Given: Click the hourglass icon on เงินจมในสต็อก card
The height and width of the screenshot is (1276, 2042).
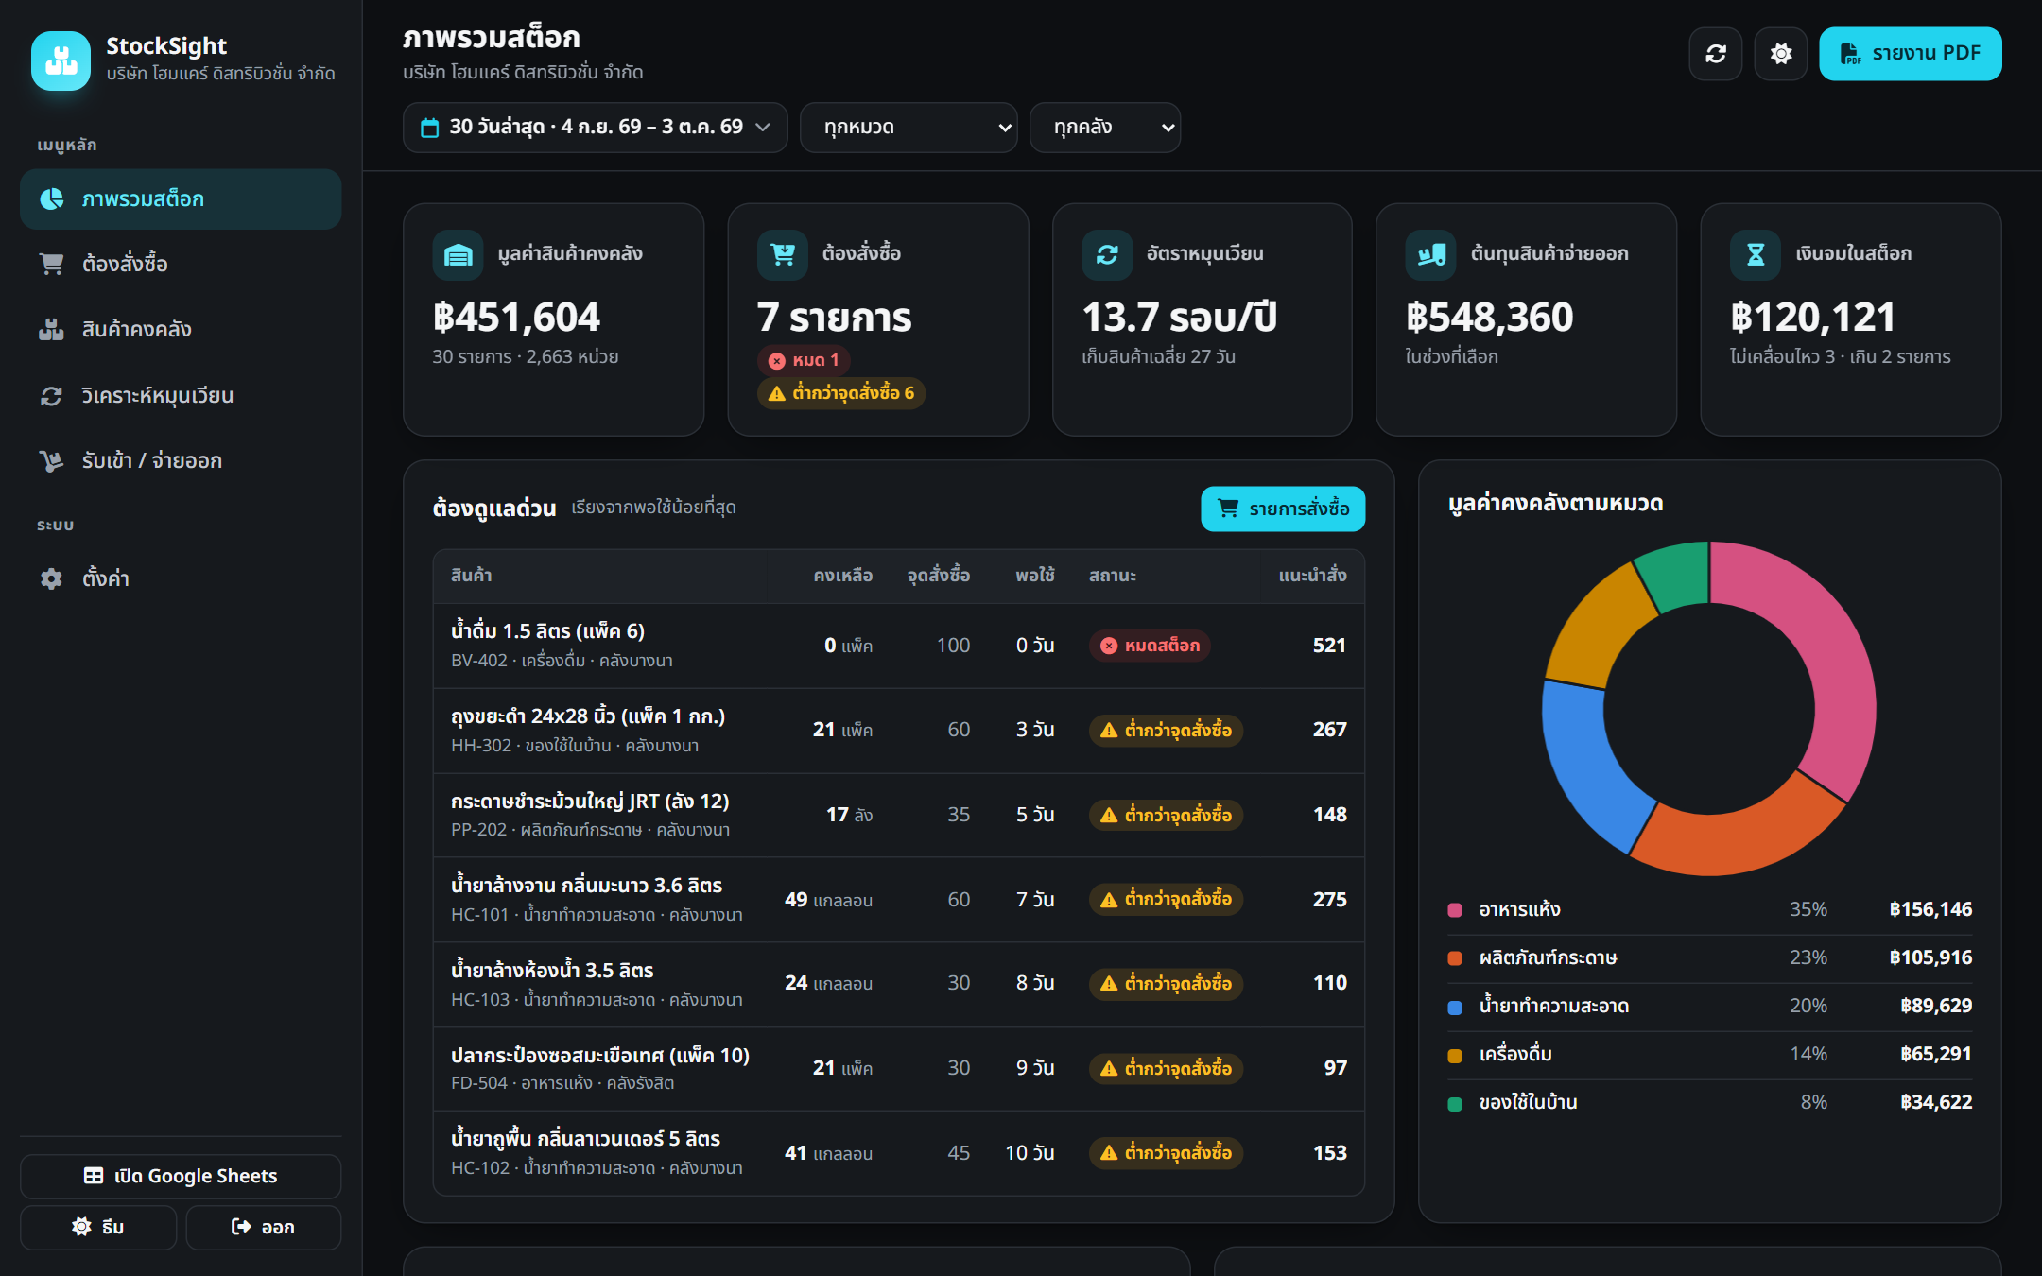Looking at the screenshot, I should pos(1756,254).
